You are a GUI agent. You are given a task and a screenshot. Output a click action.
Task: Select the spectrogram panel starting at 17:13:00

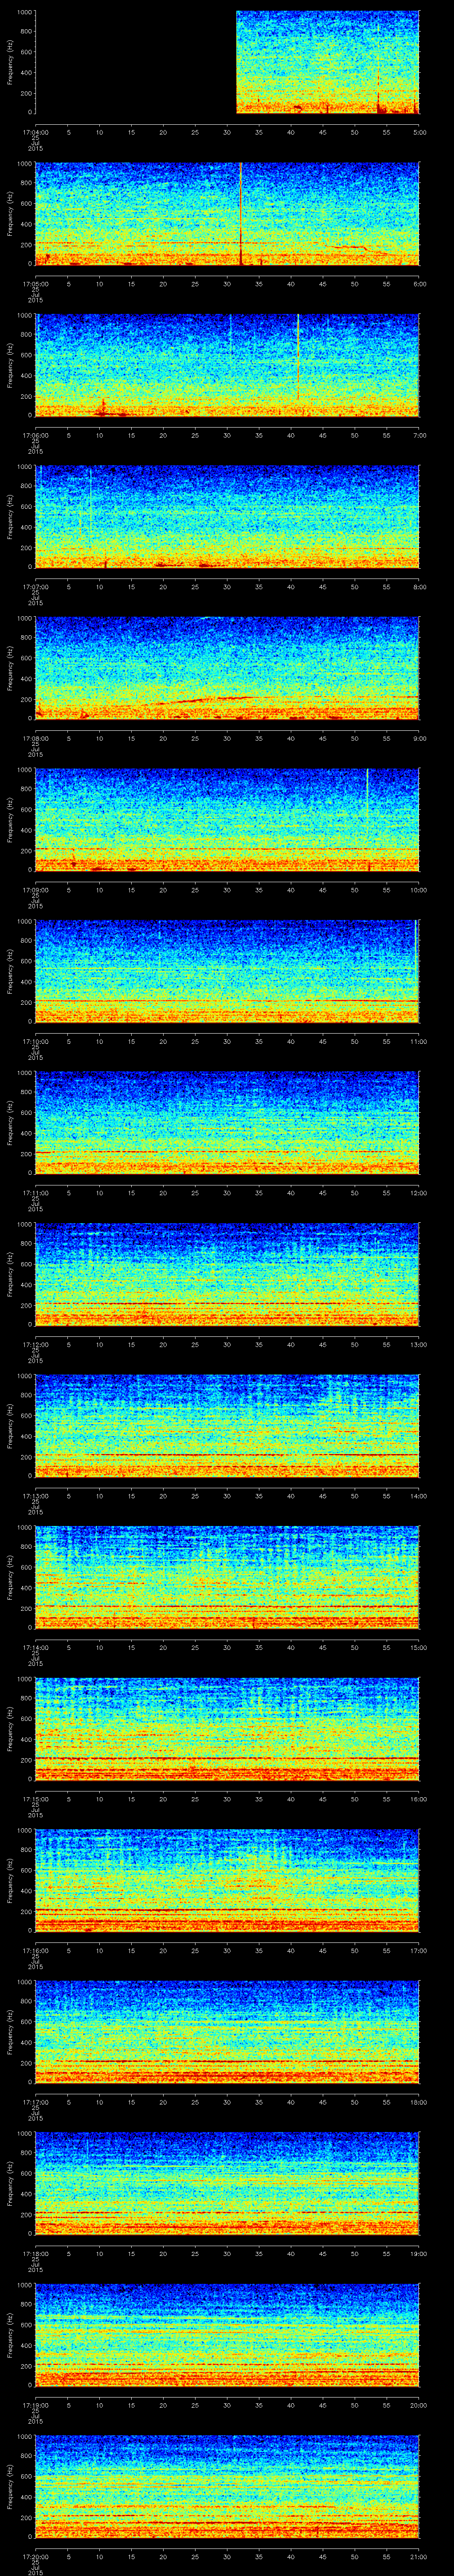[227, 1426]
